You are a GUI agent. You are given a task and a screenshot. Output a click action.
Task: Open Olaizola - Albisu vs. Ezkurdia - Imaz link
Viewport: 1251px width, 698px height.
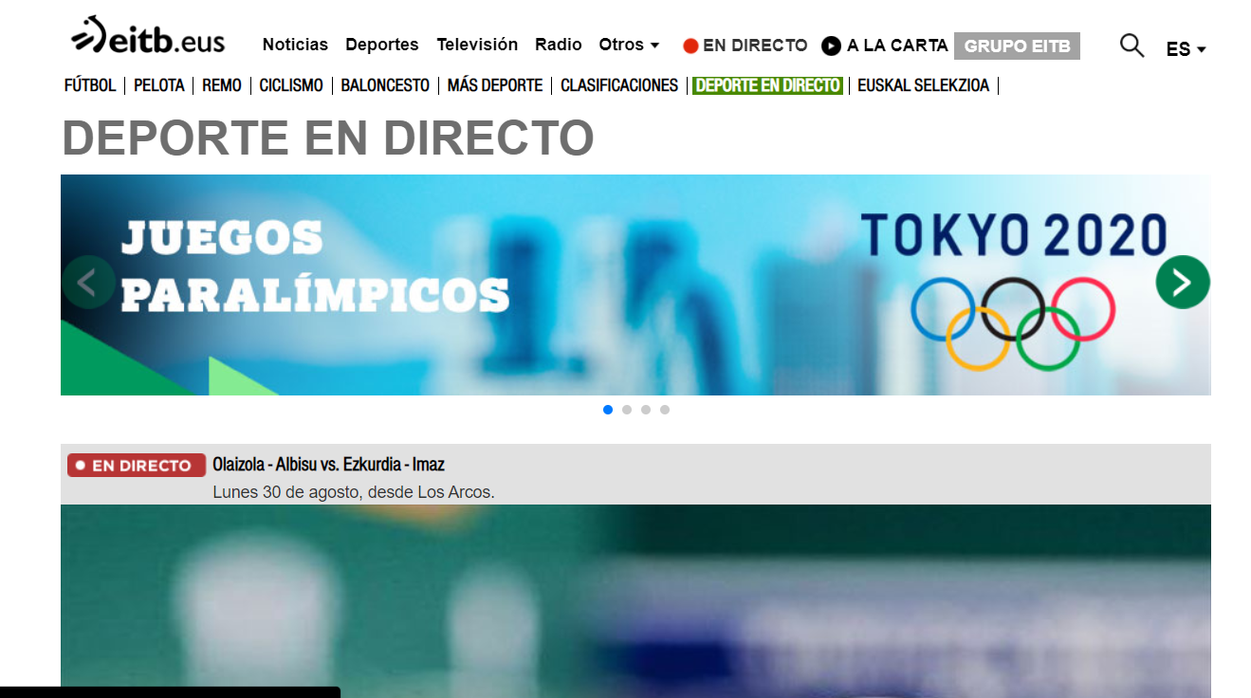(x=328, y=465)
